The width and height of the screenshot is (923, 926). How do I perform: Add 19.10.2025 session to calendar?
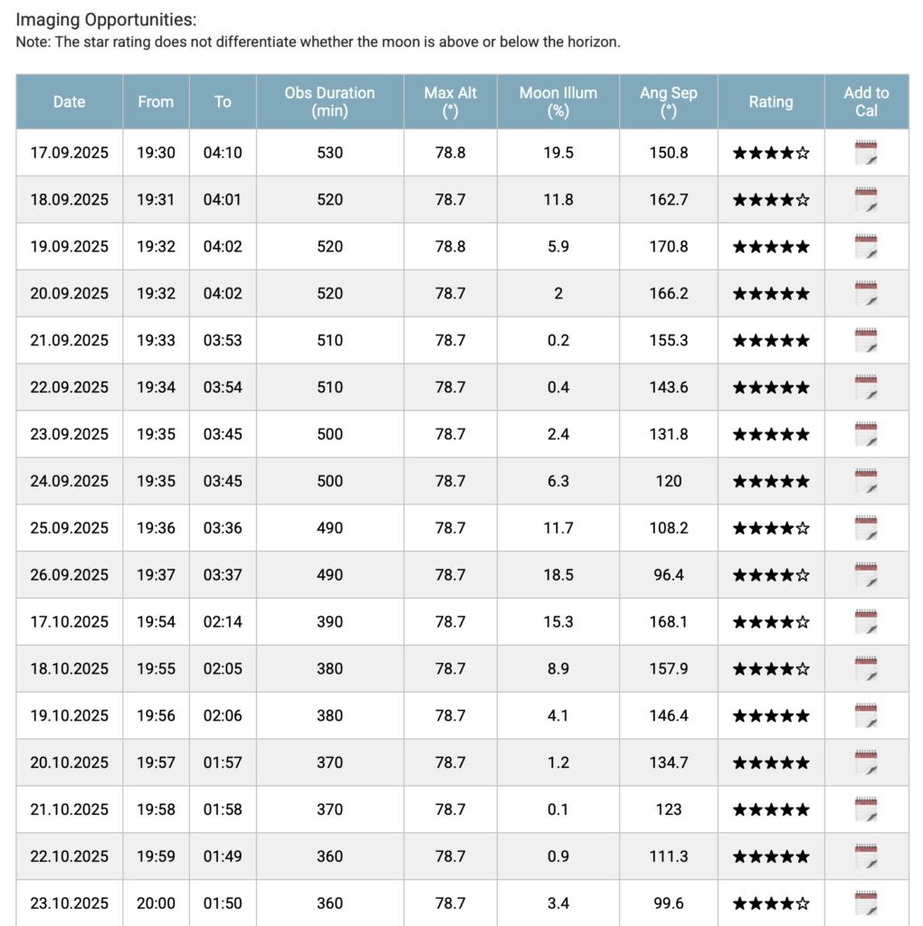point(866,716)
